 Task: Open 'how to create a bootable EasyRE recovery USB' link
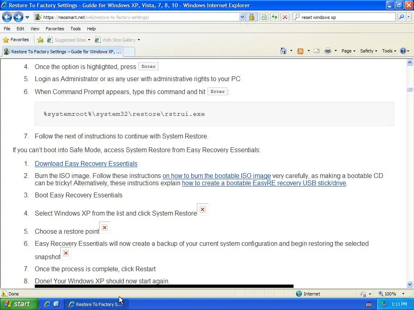(x=264, y=183)
